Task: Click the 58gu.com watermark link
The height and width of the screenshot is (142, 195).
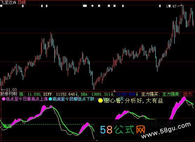Action: [166, 131]
